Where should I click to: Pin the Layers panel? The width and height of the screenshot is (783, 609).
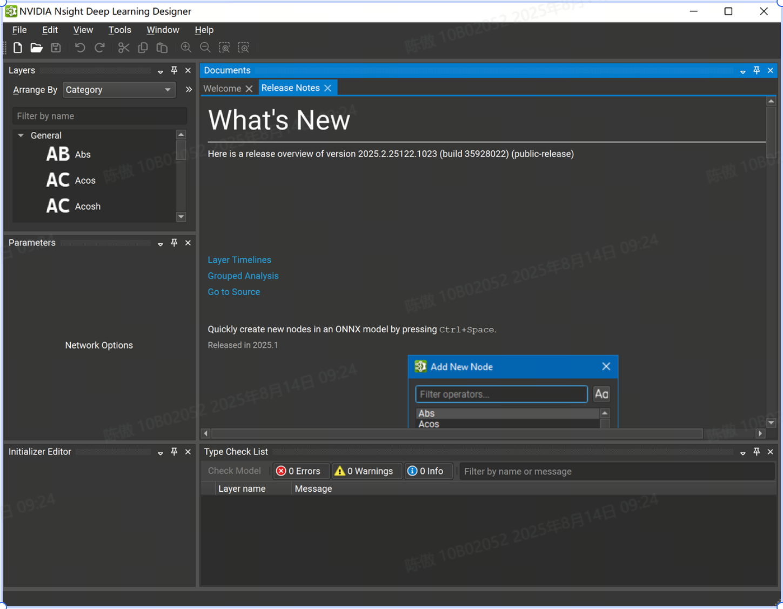[x=174, y=70]
